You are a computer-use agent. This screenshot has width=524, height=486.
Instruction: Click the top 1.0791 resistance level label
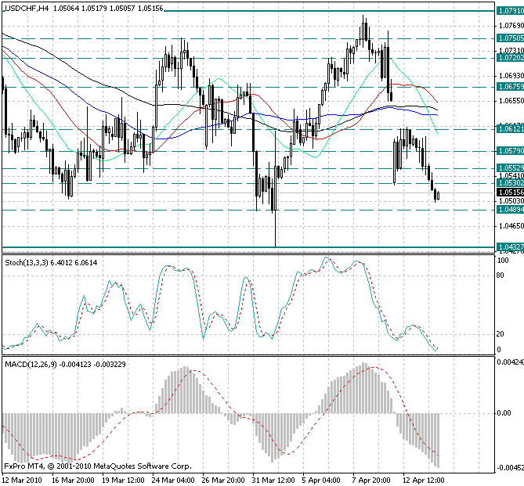click(x=509, y=10)
